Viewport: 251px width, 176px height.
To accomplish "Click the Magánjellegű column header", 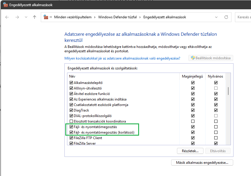I will [x=192, y=76].
